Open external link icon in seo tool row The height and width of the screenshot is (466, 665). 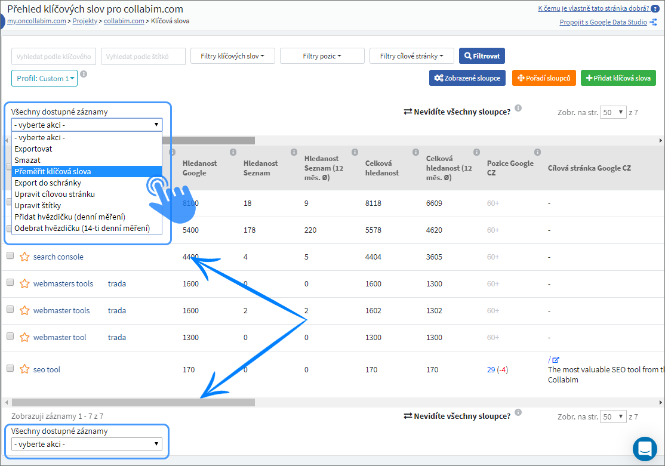[x=556, y=360]
